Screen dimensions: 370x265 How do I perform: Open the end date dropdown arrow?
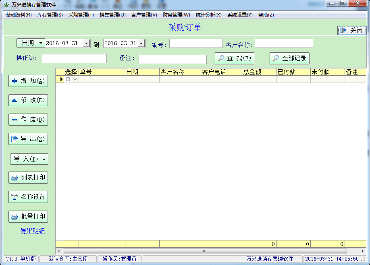(141, 43)
